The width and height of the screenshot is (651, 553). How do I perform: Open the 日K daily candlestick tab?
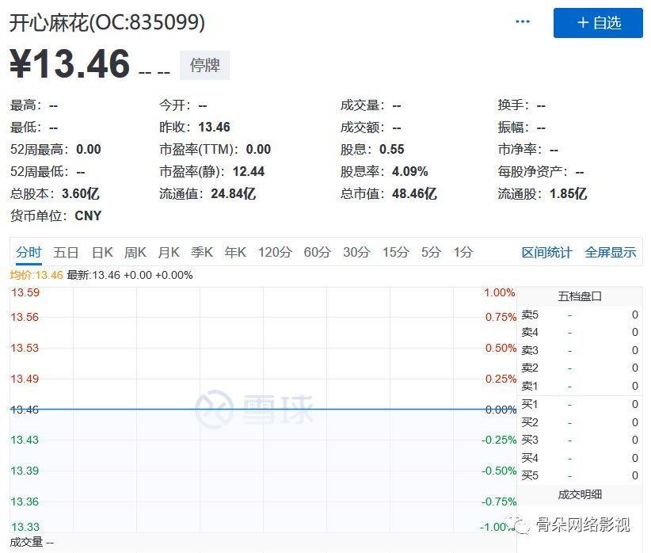pyautogui.click(x=102, y=252)
